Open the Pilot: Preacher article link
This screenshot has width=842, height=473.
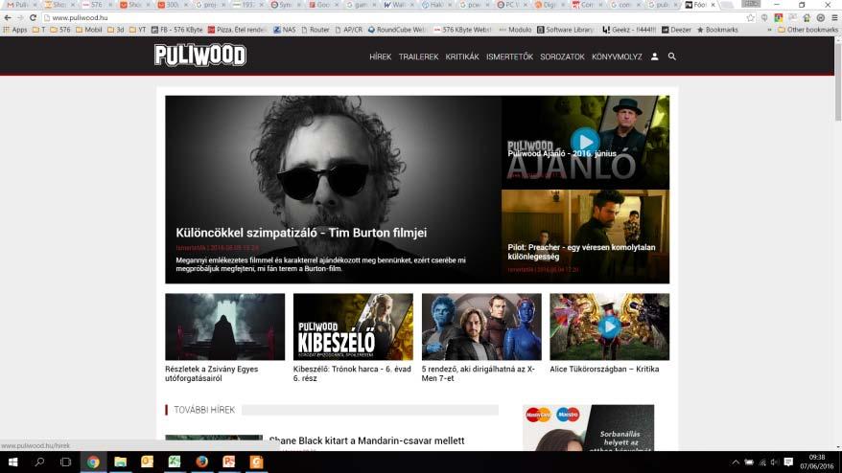click(581, 252)
